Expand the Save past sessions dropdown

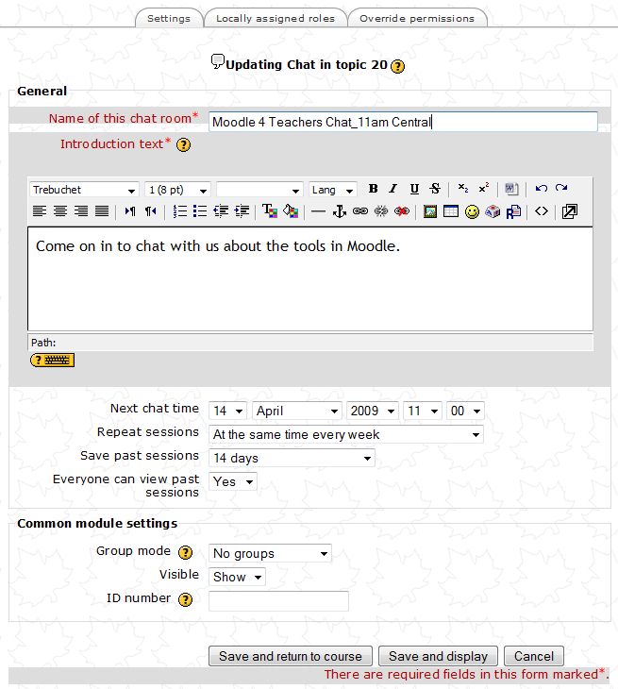(x=292, y=459)
